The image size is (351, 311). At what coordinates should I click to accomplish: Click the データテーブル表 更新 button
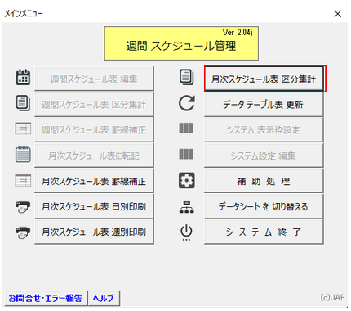264,105
